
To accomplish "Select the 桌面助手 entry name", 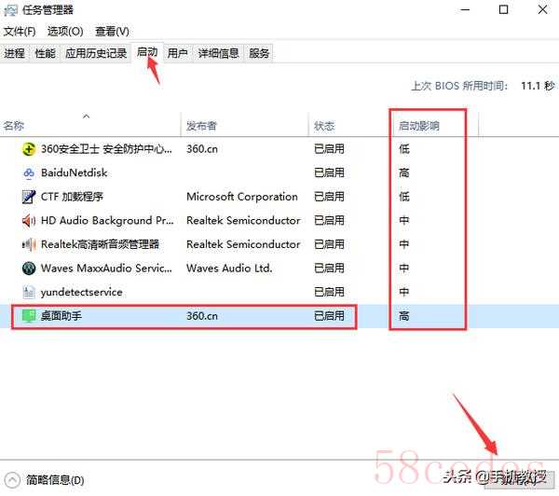I will pos(61,316).
